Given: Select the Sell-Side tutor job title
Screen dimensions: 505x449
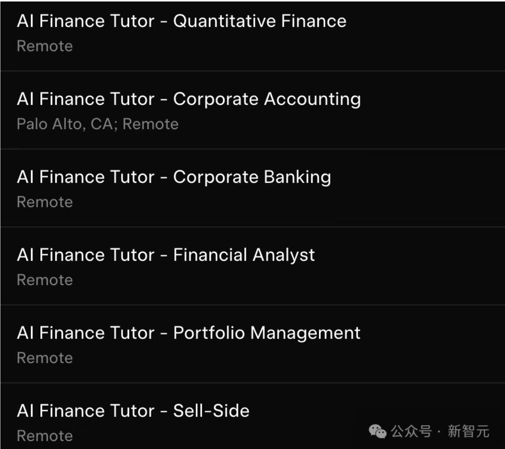Looking at the screenshot, I should pyautogui.click(x=133, y=411).
